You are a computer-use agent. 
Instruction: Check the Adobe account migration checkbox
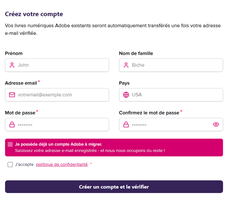tap(10, 144)
